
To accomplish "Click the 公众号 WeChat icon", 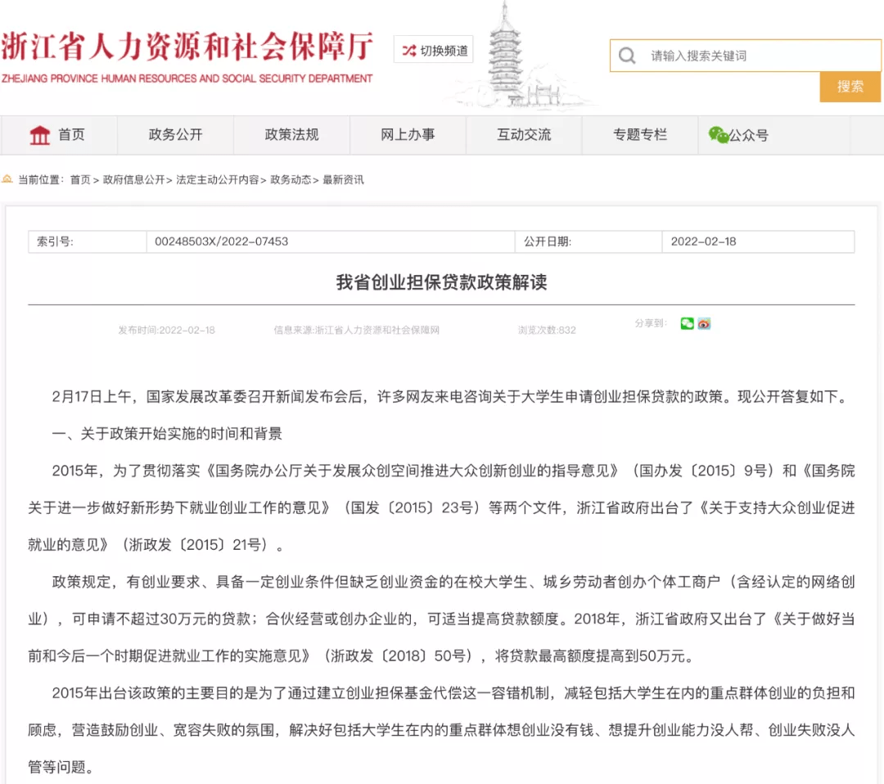I will pyautogui.click(x=718, y=135).
